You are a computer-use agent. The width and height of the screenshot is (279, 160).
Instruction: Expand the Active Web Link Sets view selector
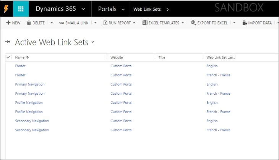point(93,42)
